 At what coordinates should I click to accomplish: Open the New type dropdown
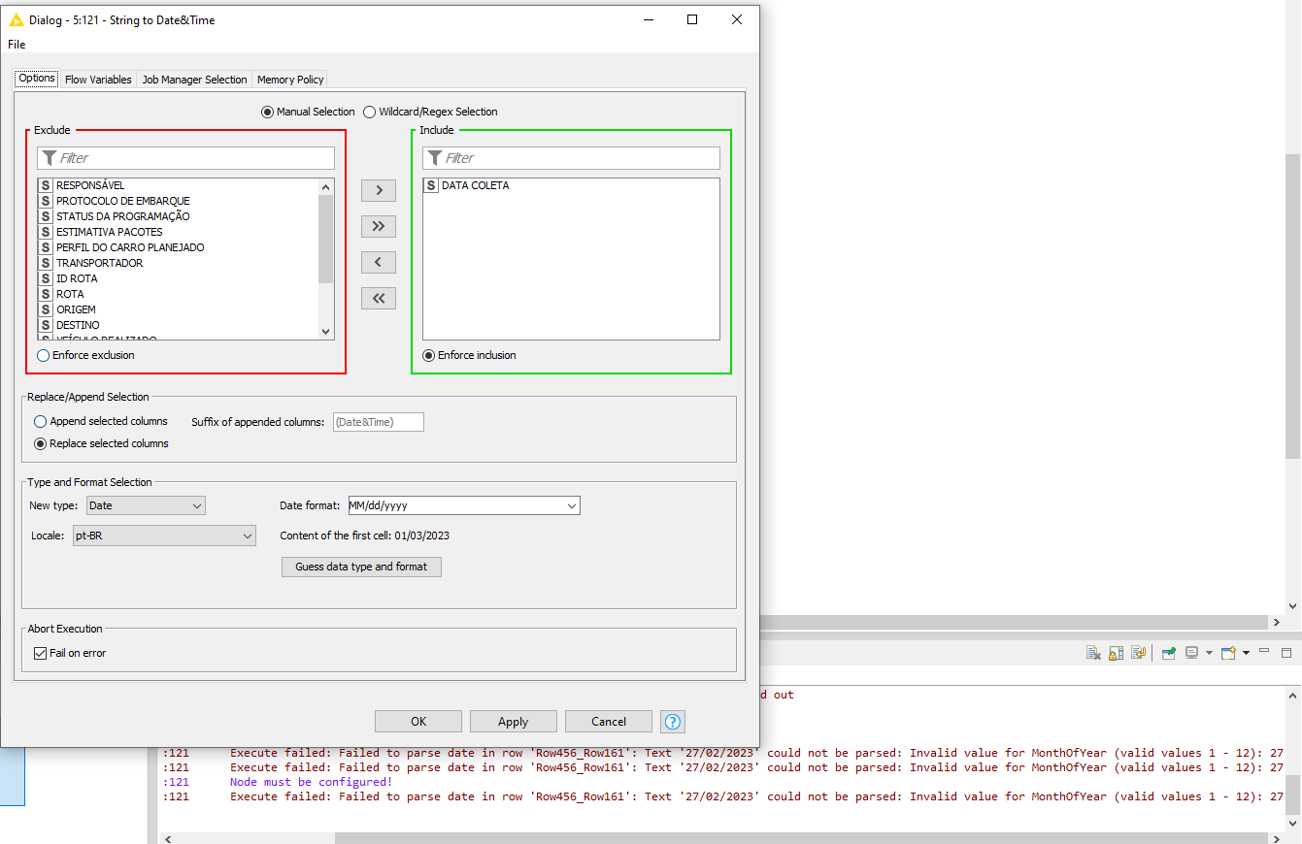(x=146, y=505)
